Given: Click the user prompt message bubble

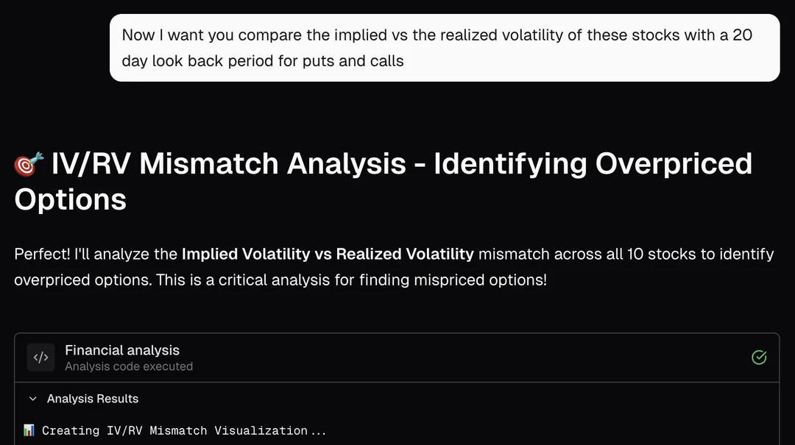Looking at the screenshot, I should (445, 48).
